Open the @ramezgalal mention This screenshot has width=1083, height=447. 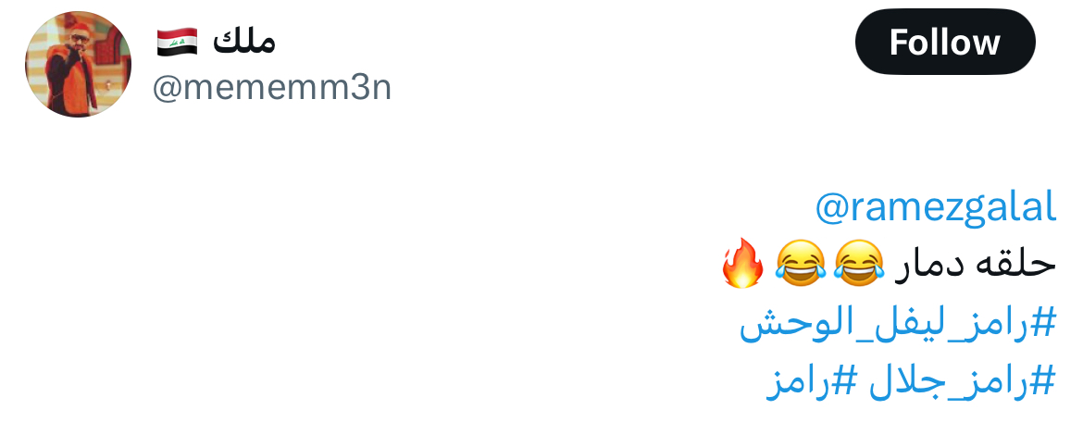tap(935, 206)
